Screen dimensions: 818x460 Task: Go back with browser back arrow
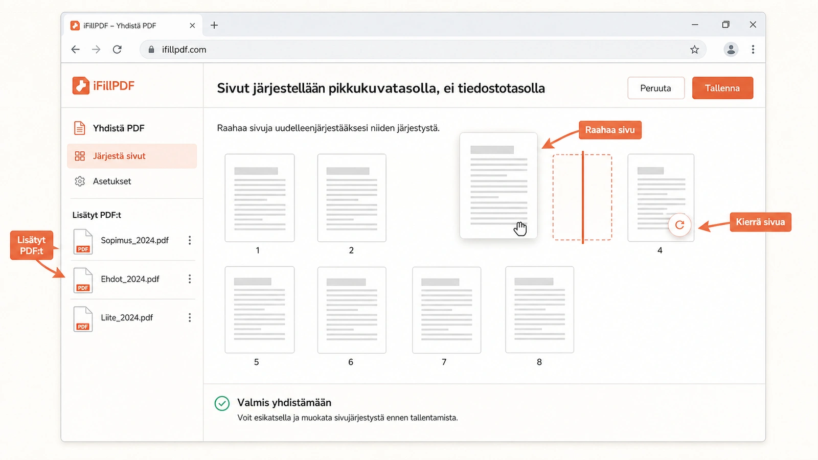click(76, 50)
